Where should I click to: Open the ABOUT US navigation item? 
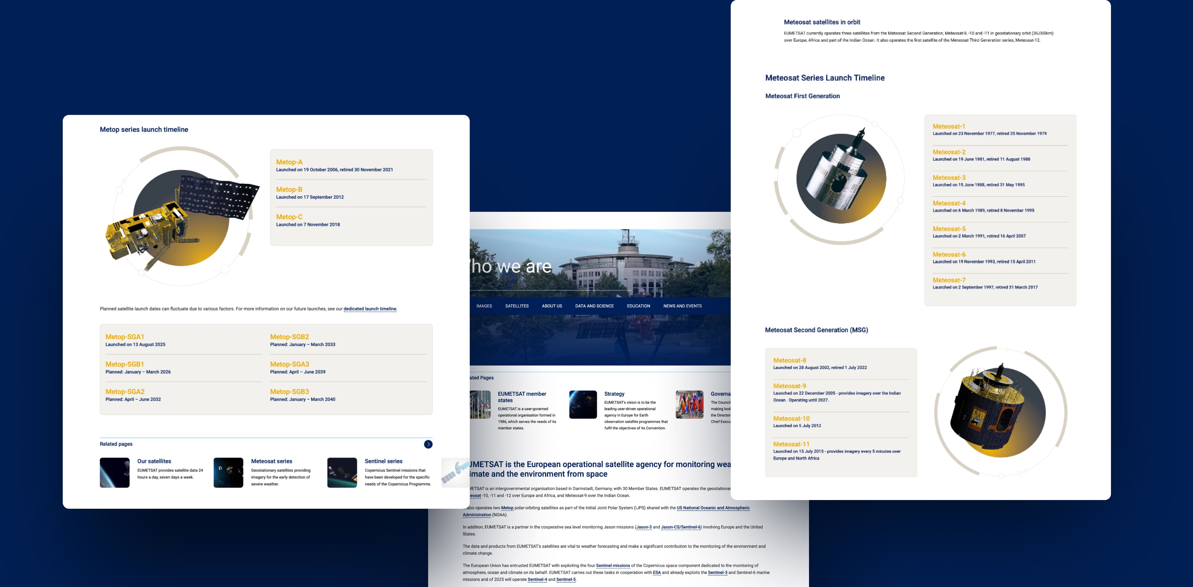pos(551,306)
